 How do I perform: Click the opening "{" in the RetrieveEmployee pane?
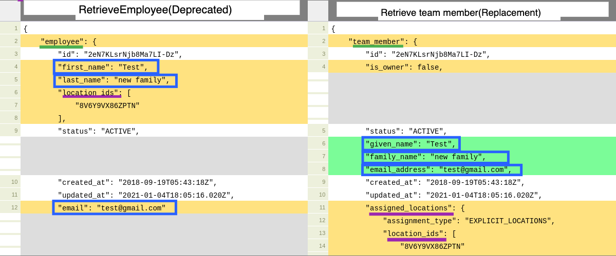26,29
